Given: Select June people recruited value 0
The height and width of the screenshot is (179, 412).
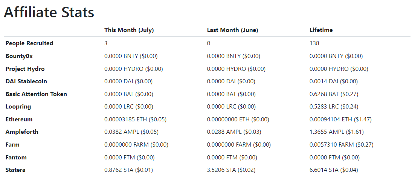Looking at the screenshot, I should [x=209, y=43].
